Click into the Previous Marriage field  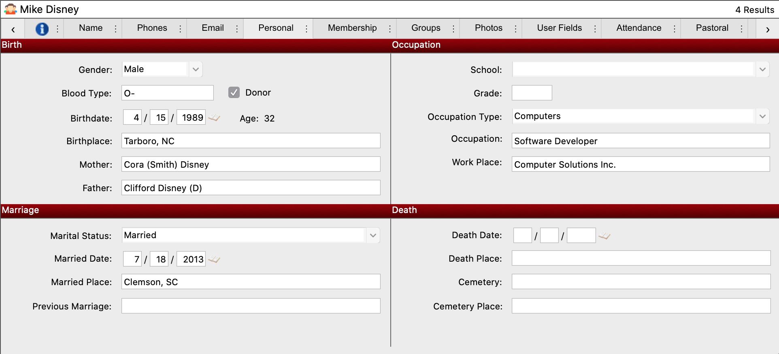251,306
